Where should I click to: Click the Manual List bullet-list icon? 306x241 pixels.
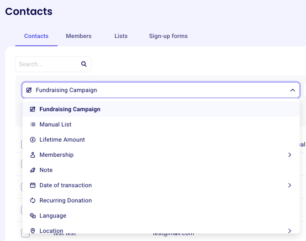pos(33,124)
